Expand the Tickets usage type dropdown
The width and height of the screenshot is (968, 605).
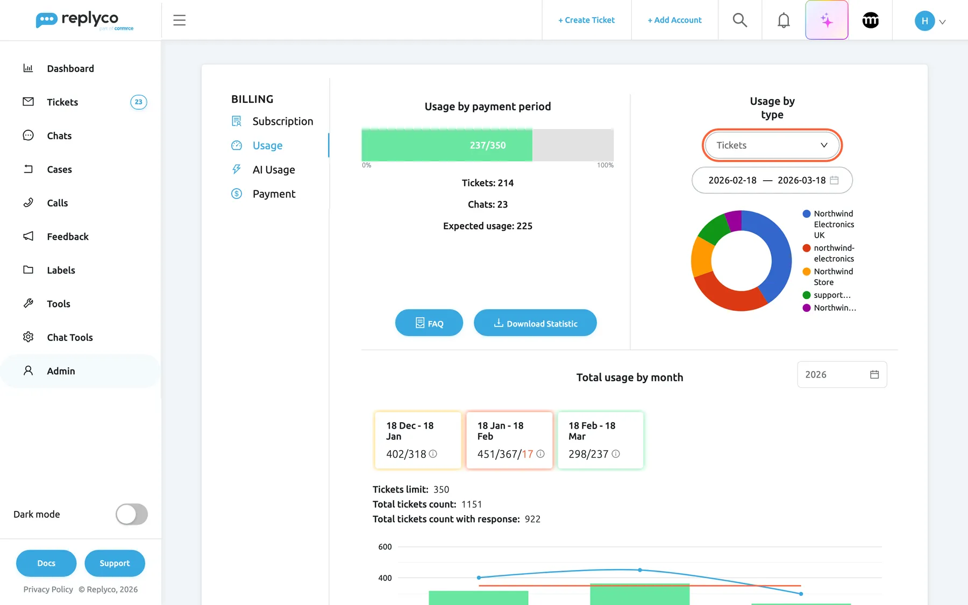(x=772, y=145)
